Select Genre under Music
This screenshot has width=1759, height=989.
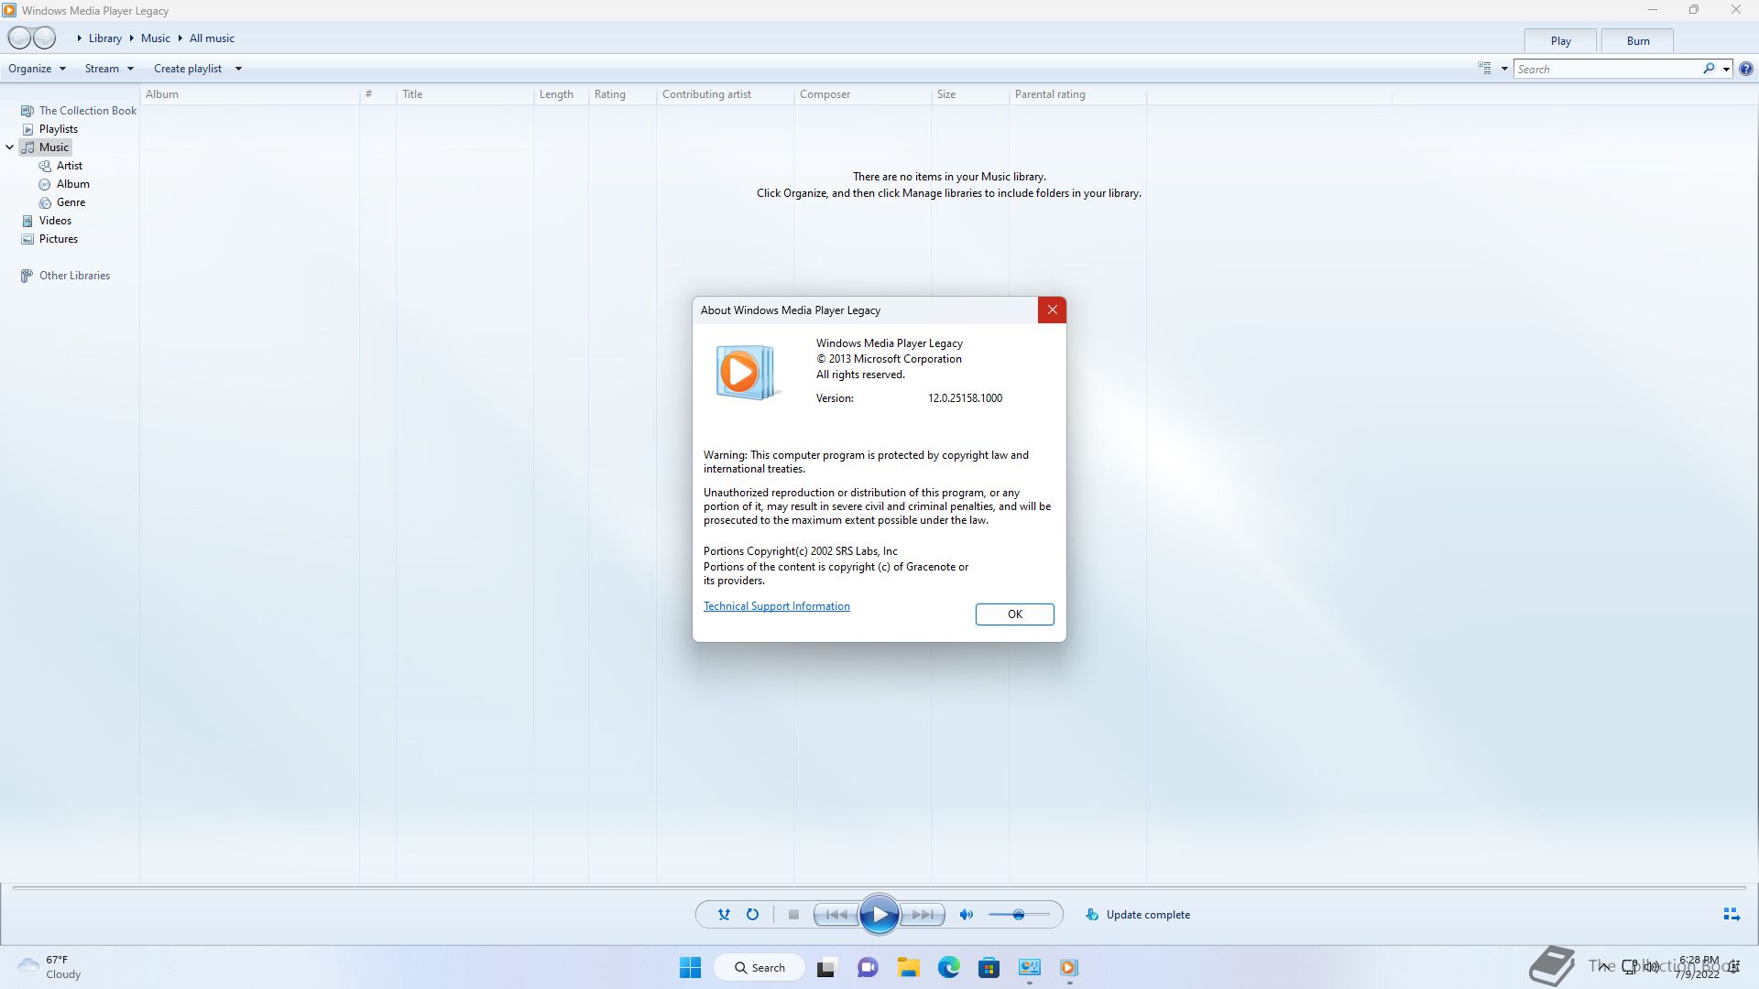(62, 202)
